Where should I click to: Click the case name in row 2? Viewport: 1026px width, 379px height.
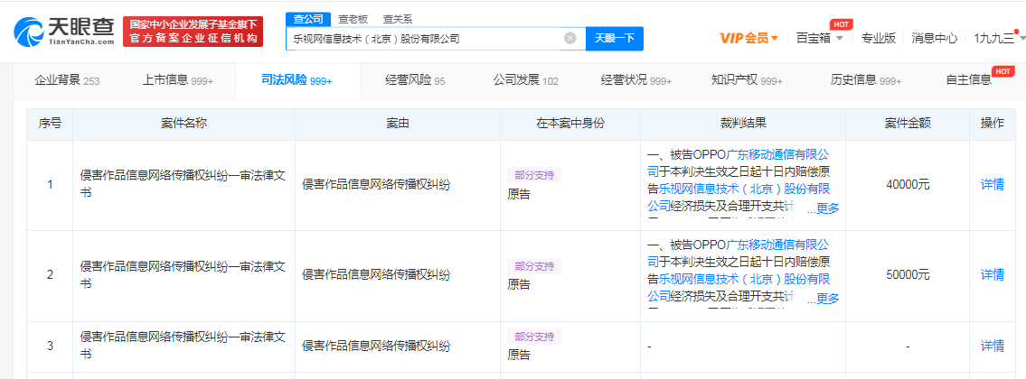point(183,275)
